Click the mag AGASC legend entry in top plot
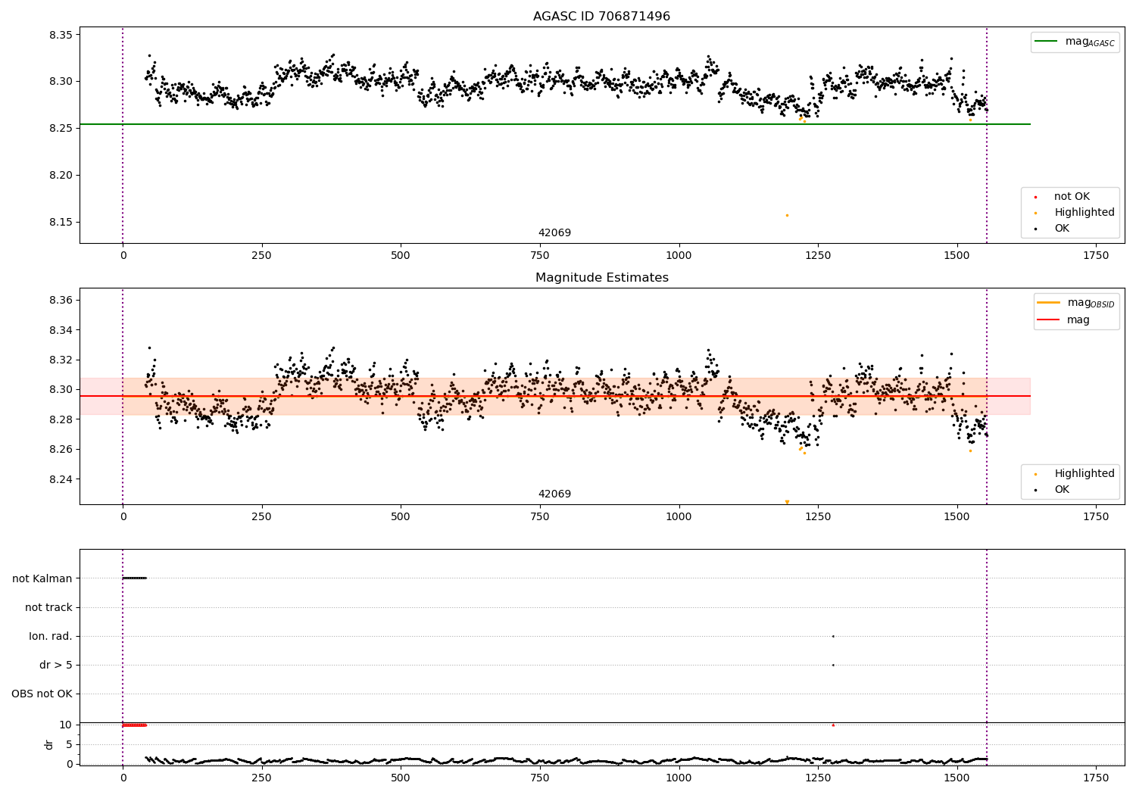Image resolution: width=1136 pixels, height=795 pixels. pyautogui.click(x=1075, y=42)
